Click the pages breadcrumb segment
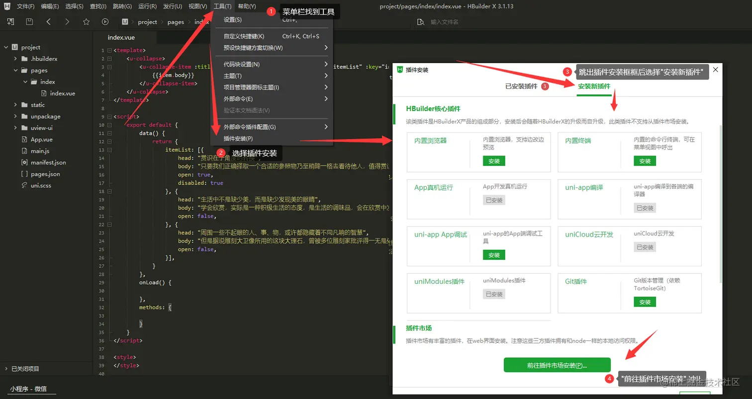This screenshot has width=752, height=399. [176, 22]
